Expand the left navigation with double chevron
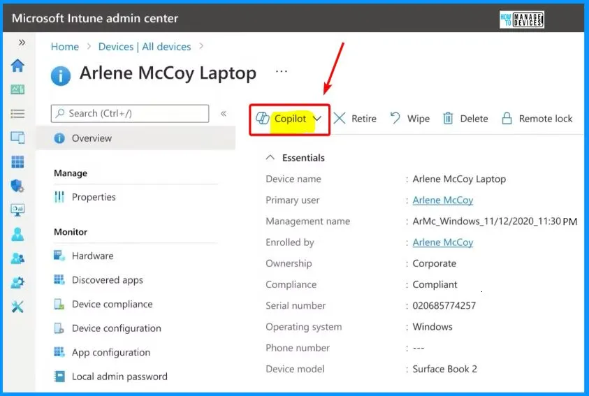Viewport: 589px width, 396px height. click(22, 43)
